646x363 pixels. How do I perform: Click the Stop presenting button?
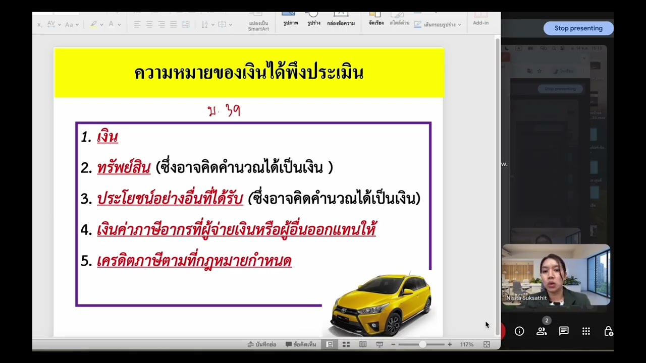coord(578,28)
